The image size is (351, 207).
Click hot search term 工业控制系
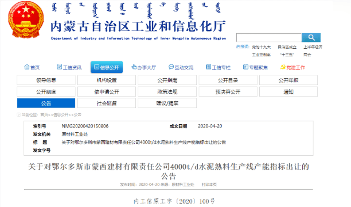(x=261, y=55)
